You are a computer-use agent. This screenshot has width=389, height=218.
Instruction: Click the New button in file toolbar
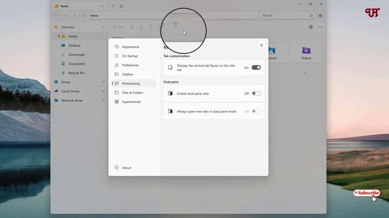[x=119, y=27]
